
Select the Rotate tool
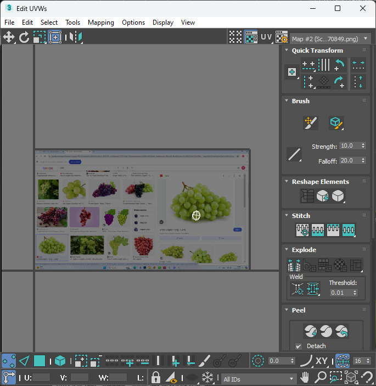tap(24, 37)
